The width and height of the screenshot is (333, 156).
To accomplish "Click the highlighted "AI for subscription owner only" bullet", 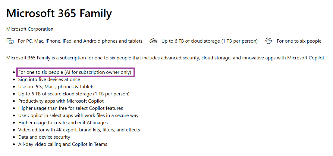I will (75, 72).
